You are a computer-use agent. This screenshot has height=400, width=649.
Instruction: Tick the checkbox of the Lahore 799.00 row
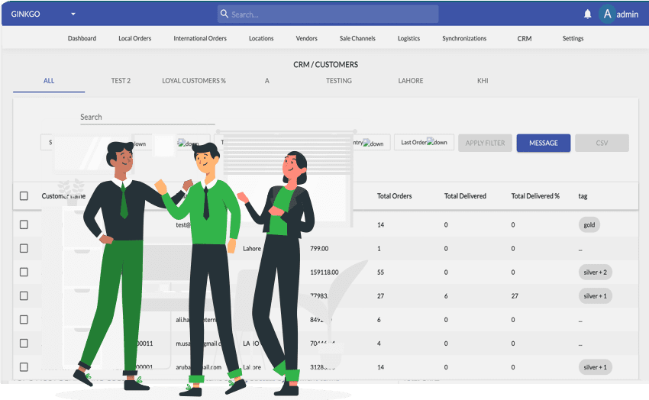[24, 248]
